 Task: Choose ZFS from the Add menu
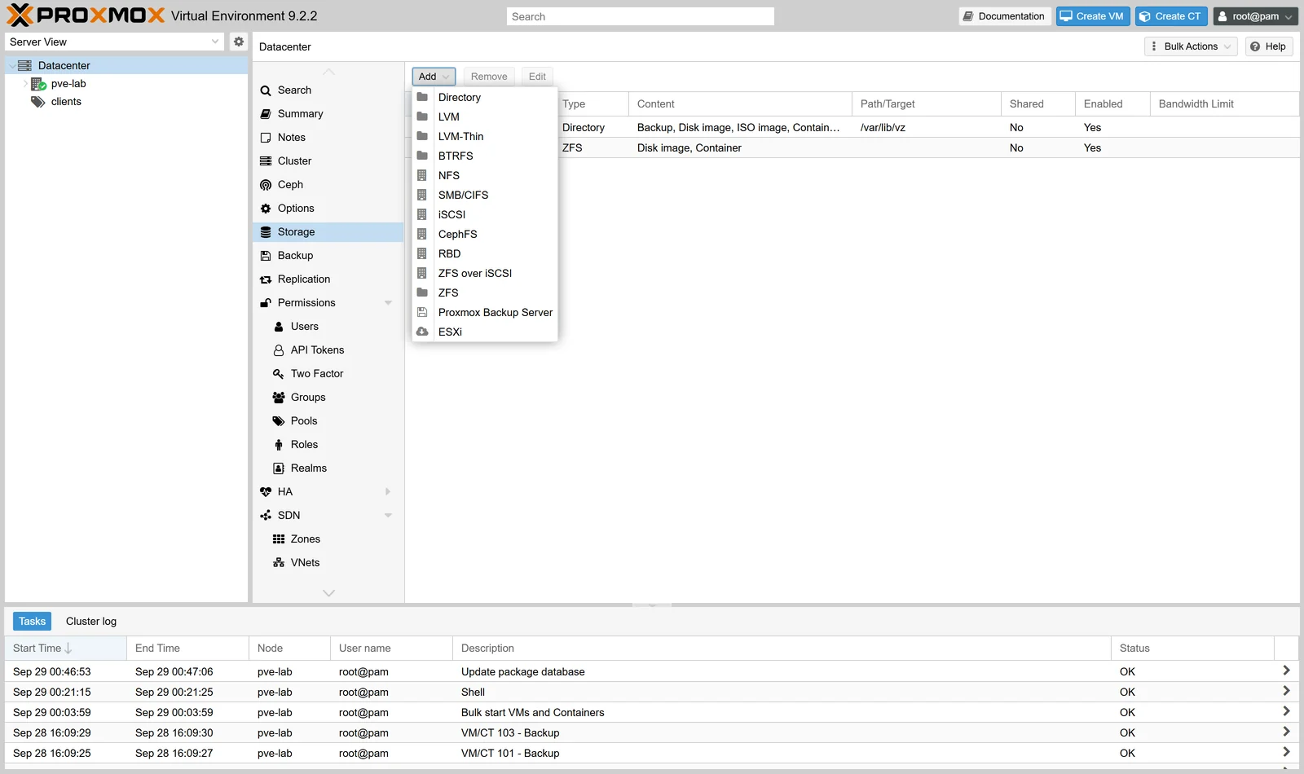pos(484,293)
